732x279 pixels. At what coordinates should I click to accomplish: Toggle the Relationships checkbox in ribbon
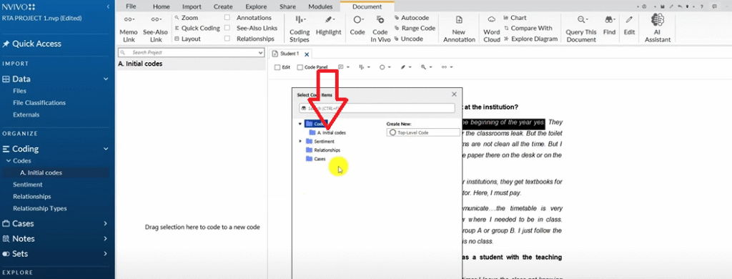point(227,39)
